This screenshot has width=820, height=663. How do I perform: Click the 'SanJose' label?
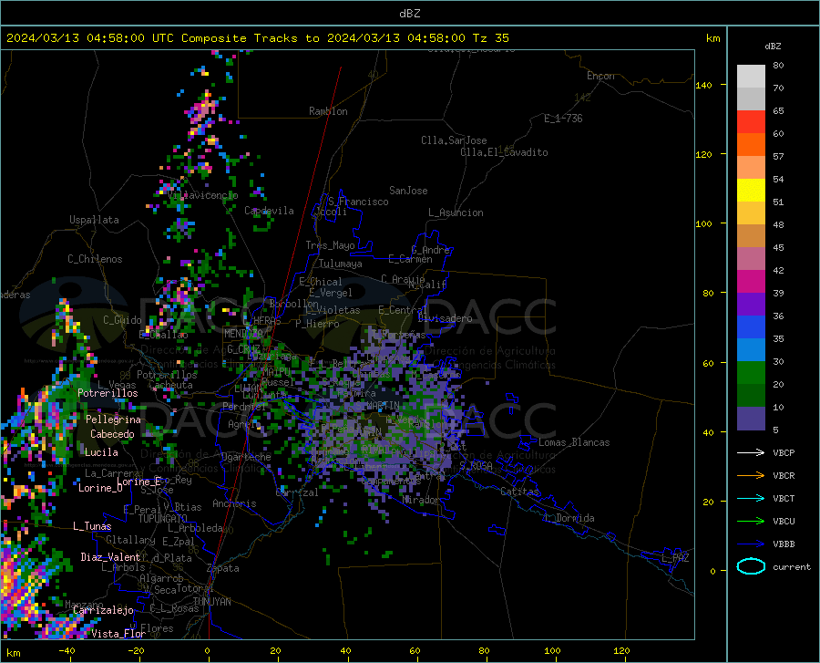click(x=408, y=191)
